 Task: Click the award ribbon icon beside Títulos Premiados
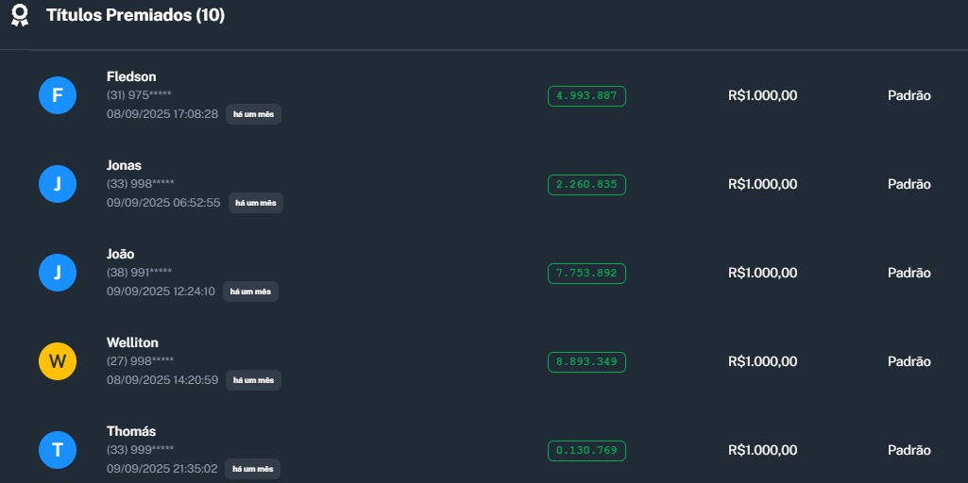(x=20, y=16)
